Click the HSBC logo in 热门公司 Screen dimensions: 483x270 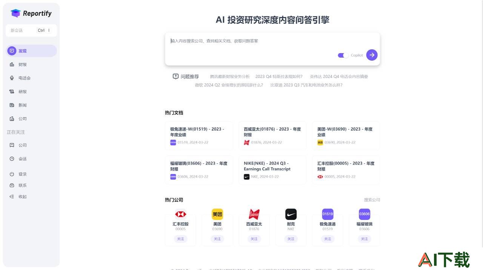[x=180, y=214]
